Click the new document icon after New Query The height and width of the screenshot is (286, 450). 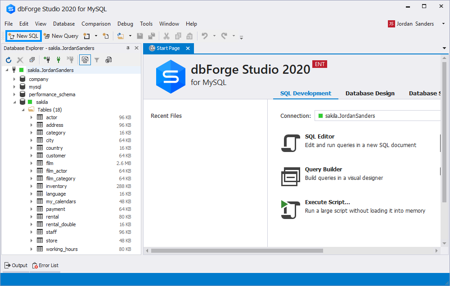coord(87,36)
